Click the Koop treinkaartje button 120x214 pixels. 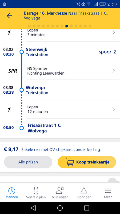(x=87, y=162)
